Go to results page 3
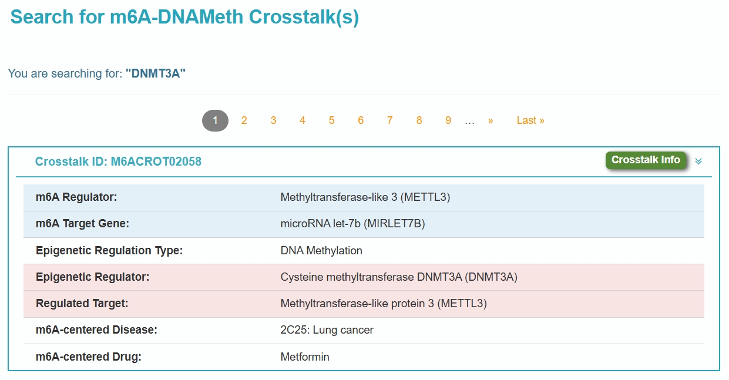Viewport: 729px width, 380px height. [273, 120]
